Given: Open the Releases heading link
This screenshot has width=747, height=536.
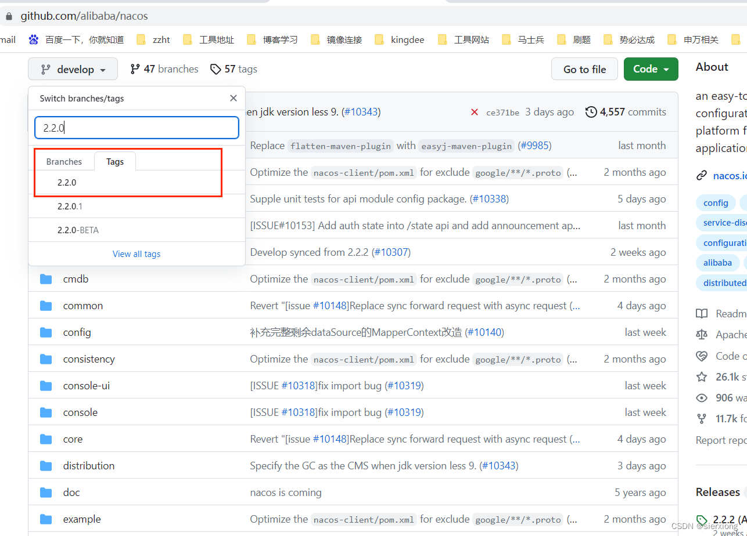Looking at the screenshot, I should point(718,492).
